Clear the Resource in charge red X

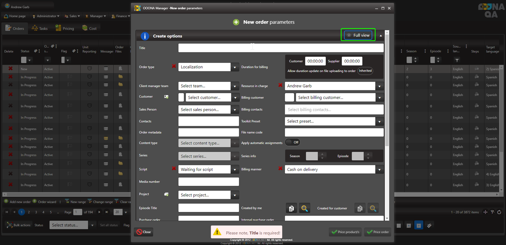280,85
